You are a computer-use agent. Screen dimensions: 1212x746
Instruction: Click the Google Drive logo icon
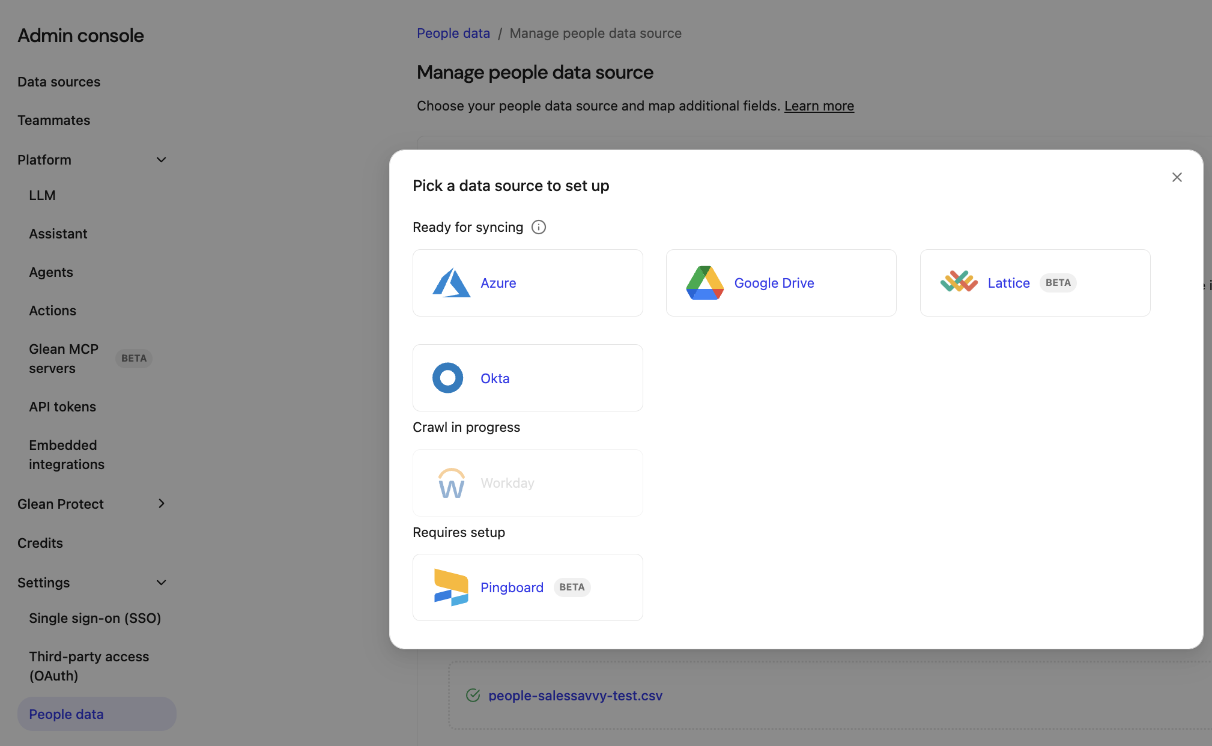(x=704, y=283)
